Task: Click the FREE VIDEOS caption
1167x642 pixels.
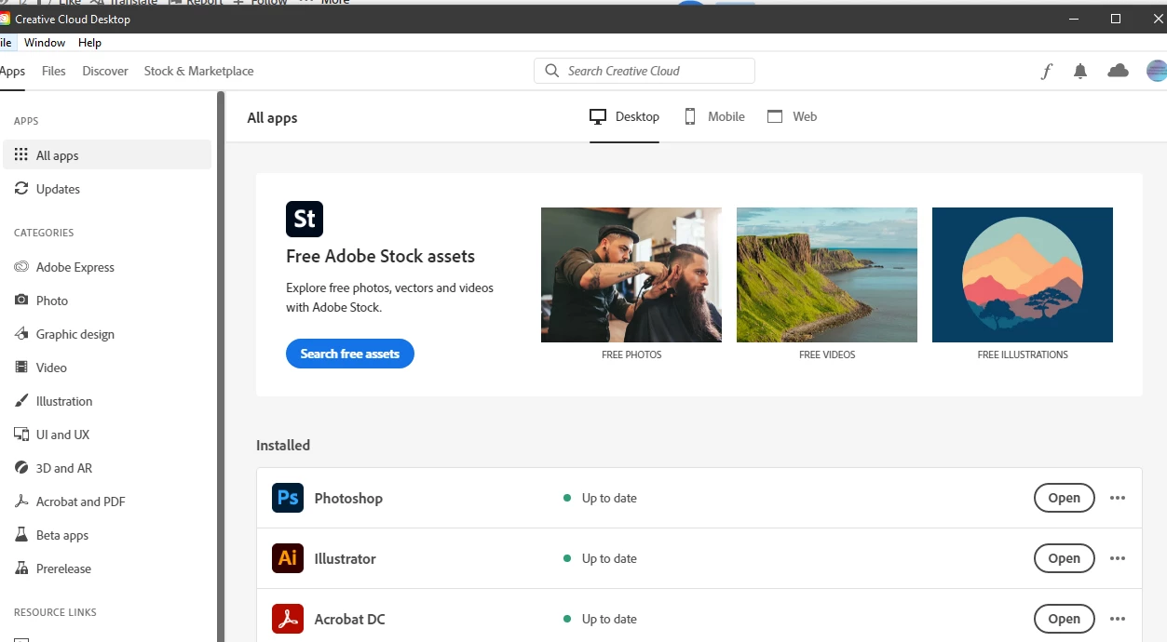Action: tap(827, 354)
